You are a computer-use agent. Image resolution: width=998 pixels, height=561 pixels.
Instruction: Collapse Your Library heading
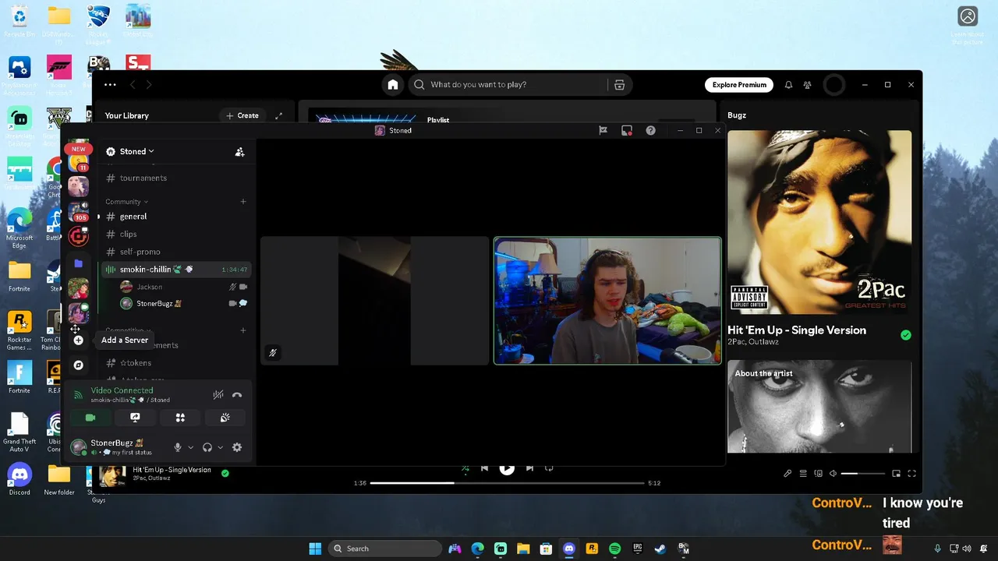tap(126, 115)
